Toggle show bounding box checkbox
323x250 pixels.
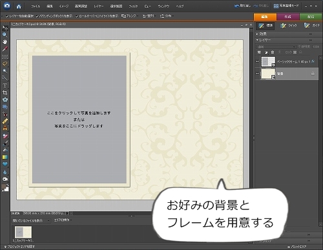tap(37, 16)
